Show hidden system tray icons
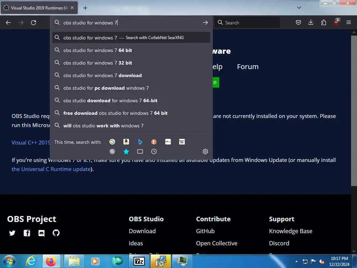Image resolution: width=357 pixels, height=268 pixels. click(296, 261)
